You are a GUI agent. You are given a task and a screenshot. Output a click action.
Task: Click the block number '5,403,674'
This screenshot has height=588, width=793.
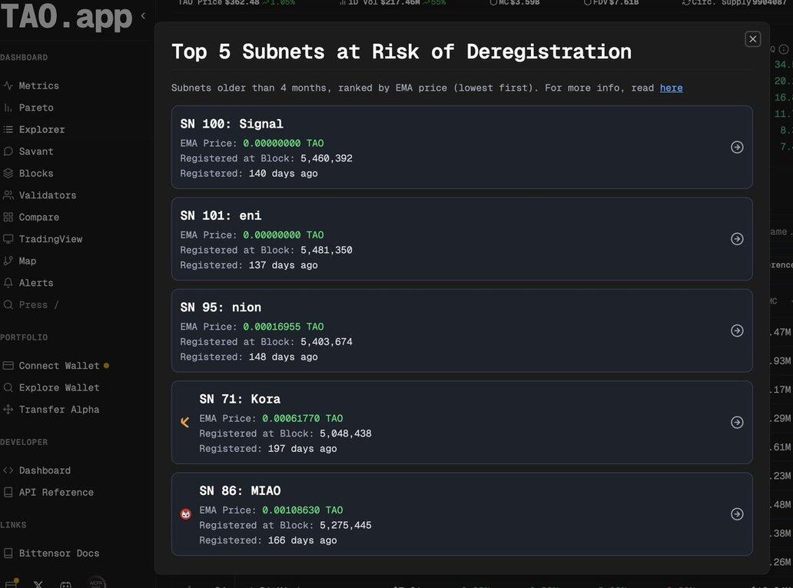[x=327, y=341]
